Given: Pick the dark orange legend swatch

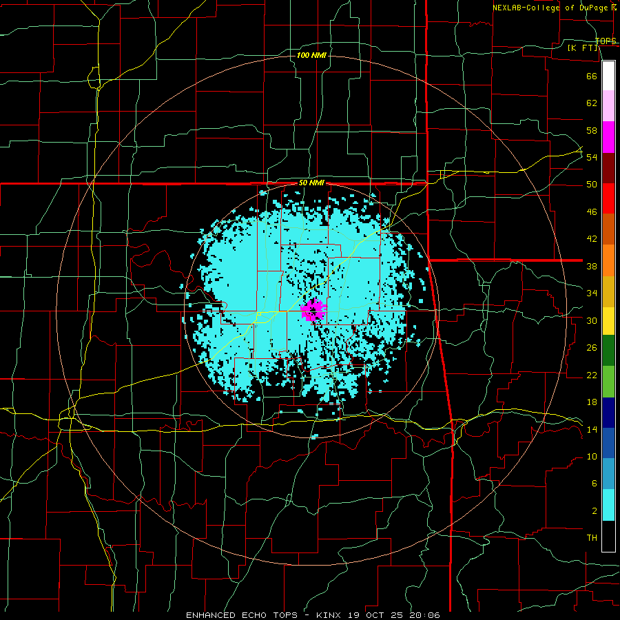Looking at the screenshot, I should pyautogui.click(x=608, y=229).
